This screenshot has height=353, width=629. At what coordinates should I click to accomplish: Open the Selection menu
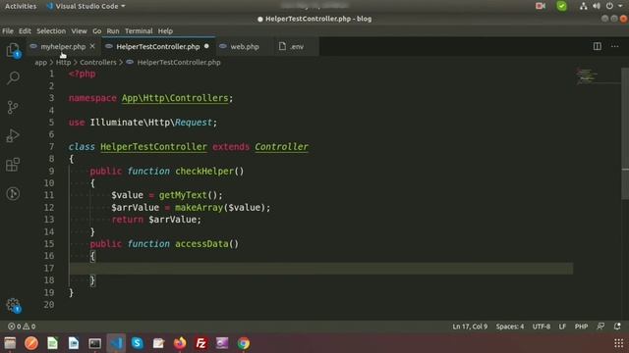tap(51, 30)
